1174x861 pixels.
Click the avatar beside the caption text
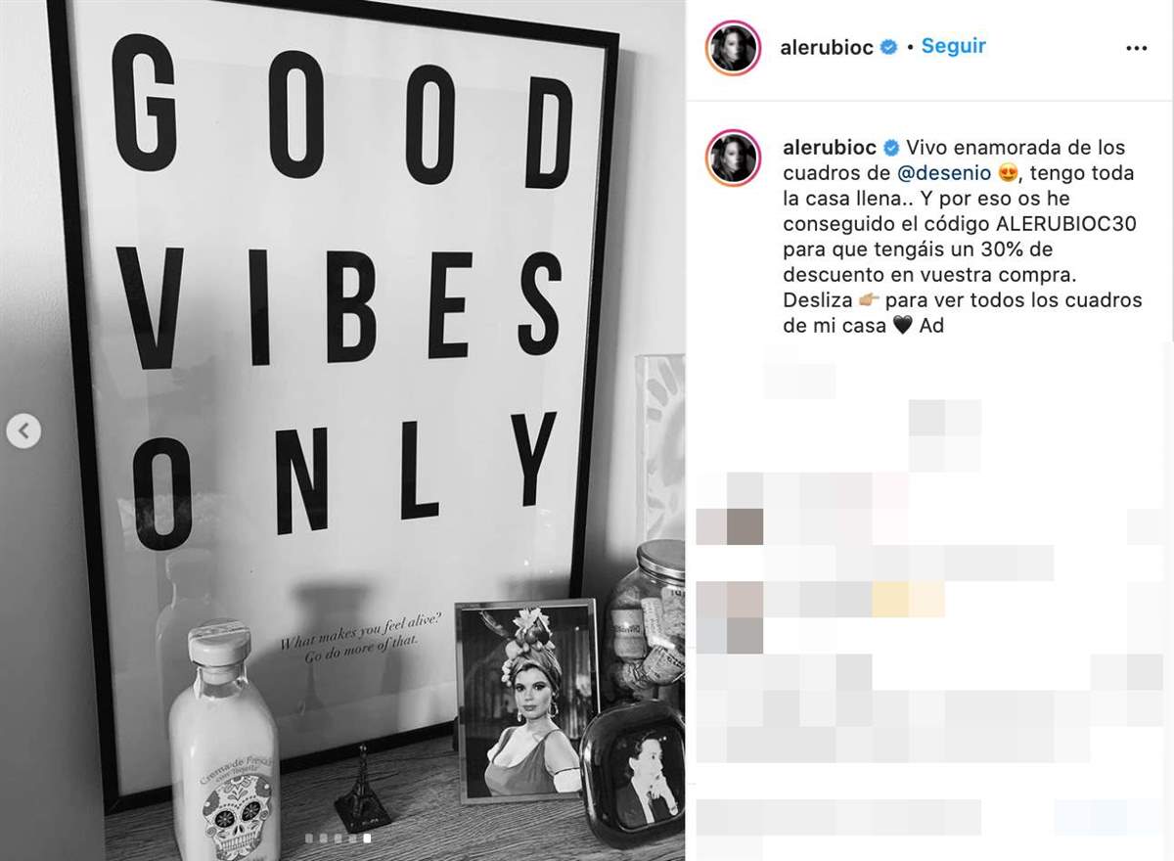734,158
